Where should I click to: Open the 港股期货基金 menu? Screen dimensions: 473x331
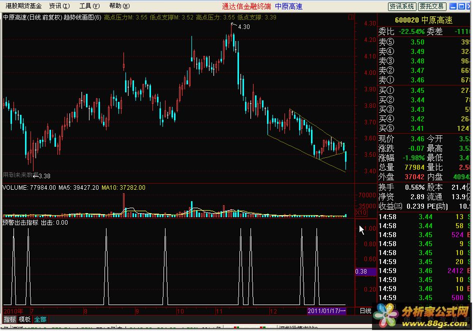coord(23,6)
